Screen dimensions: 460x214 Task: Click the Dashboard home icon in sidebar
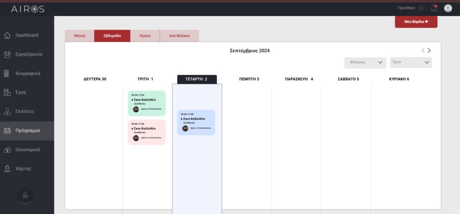[7, 35]
